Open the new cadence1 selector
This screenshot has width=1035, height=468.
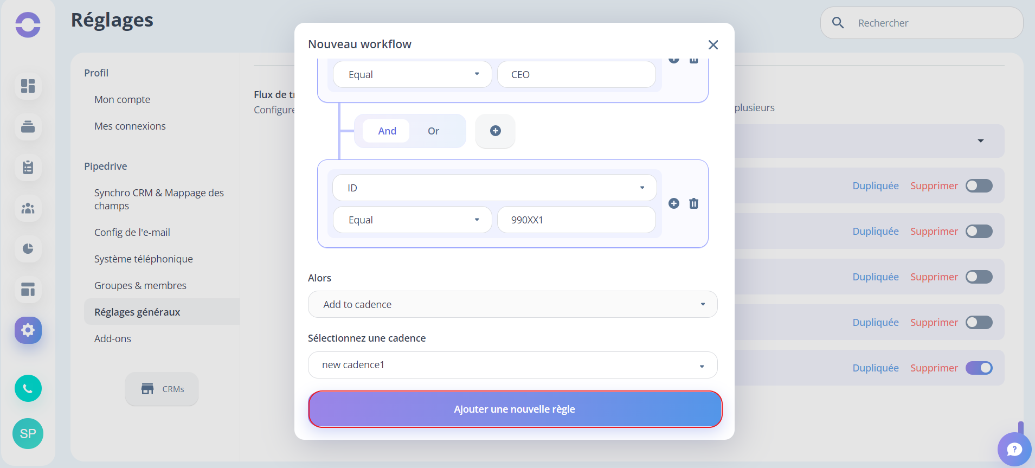512,365
